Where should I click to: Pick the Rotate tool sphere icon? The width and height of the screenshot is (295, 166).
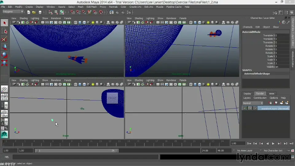pos(5,55)
